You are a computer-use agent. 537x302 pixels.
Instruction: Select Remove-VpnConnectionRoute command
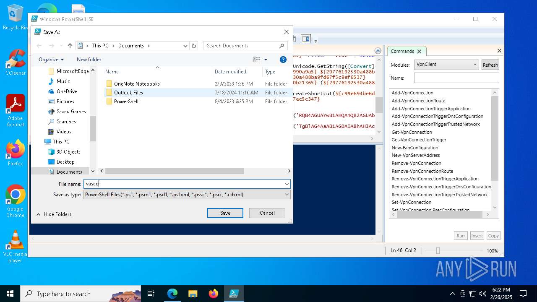[x=422, y=171]
